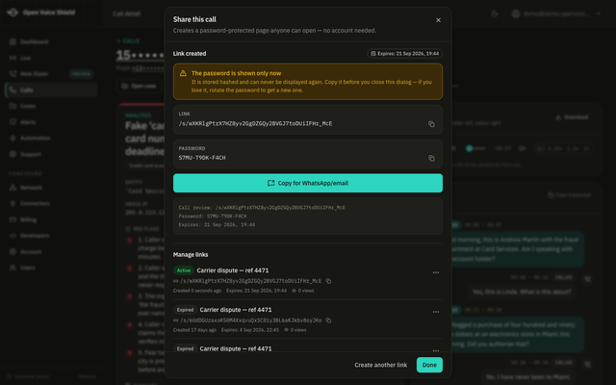Toggle the theme icon in header

click(495, 13)
